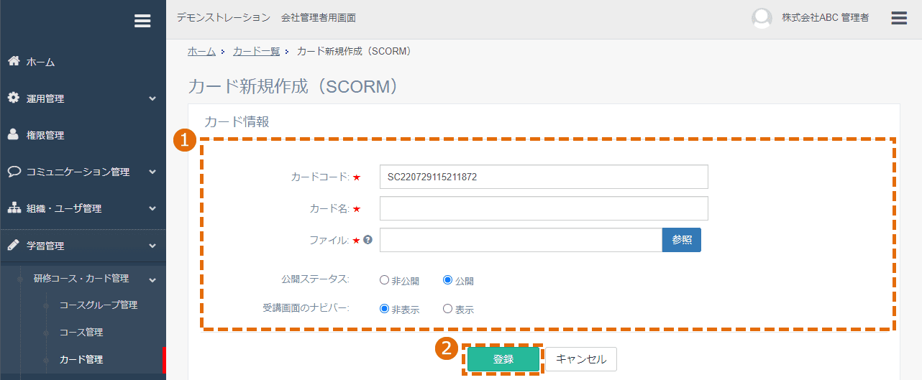Click the green 登録 button

(x=503, y=359)
